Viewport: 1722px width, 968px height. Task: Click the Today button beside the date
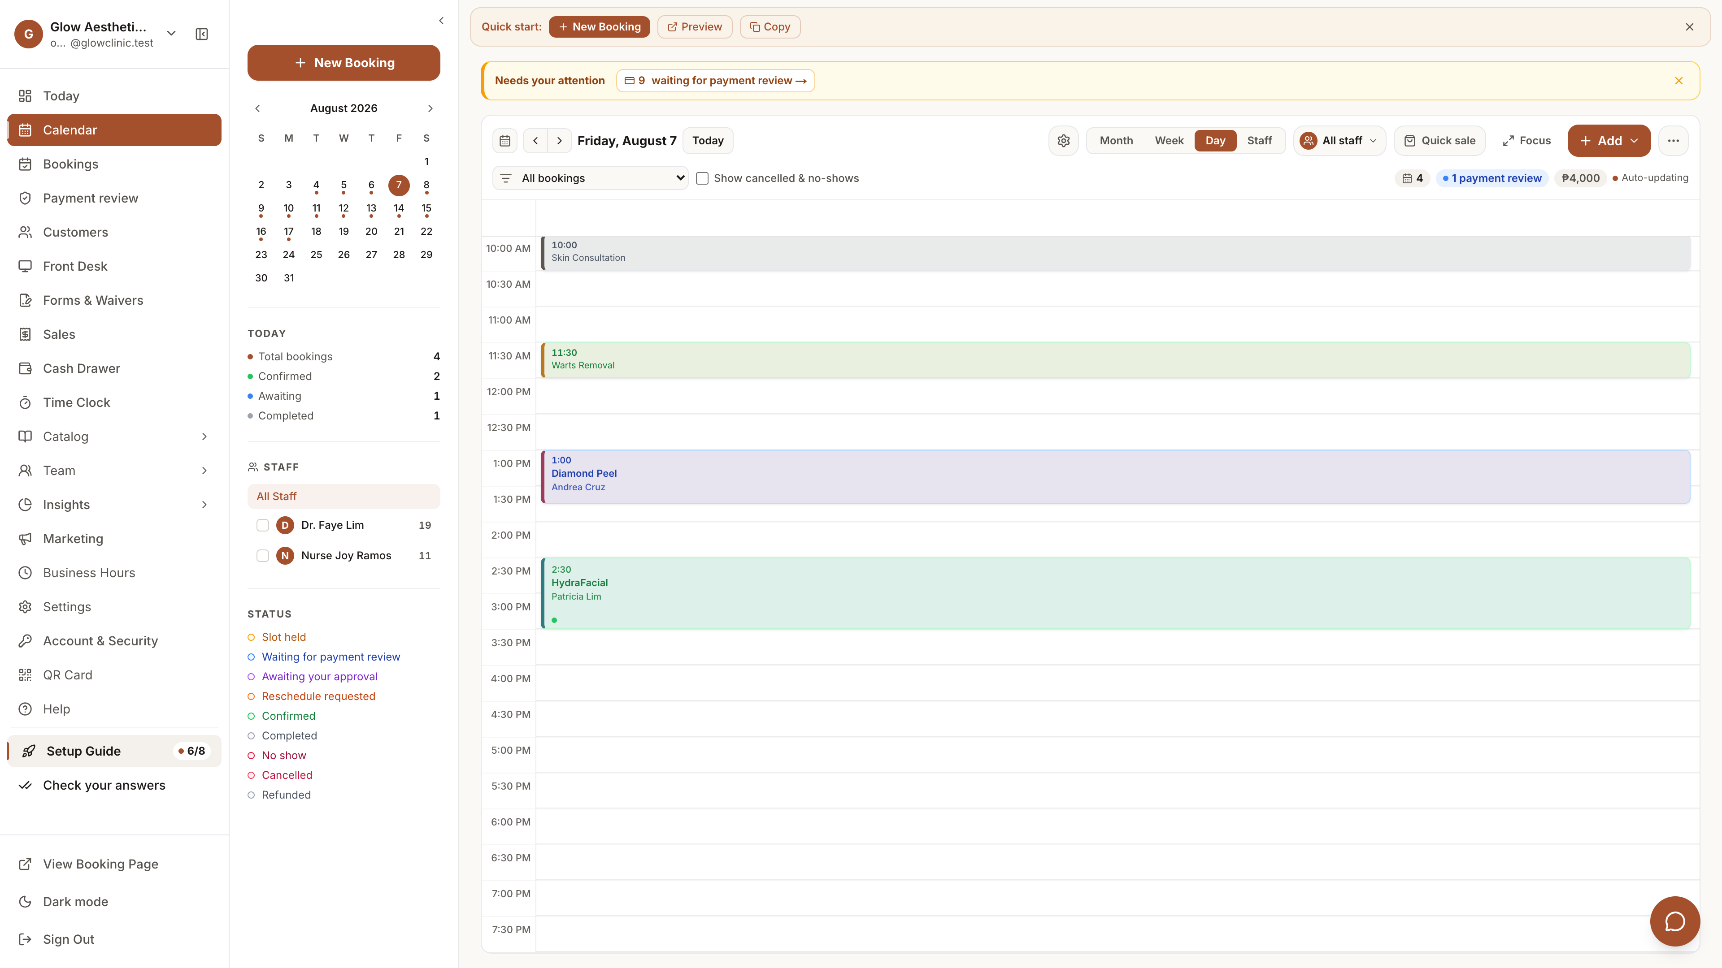tap(708, 140)
